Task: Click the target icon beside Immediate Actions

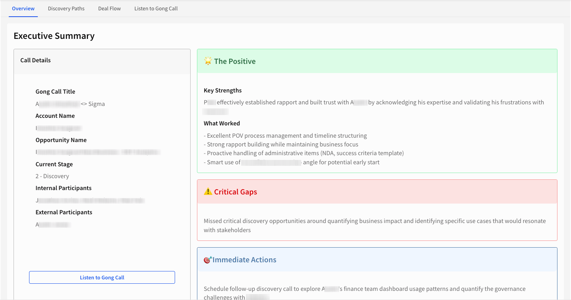Action: (208, 260)
